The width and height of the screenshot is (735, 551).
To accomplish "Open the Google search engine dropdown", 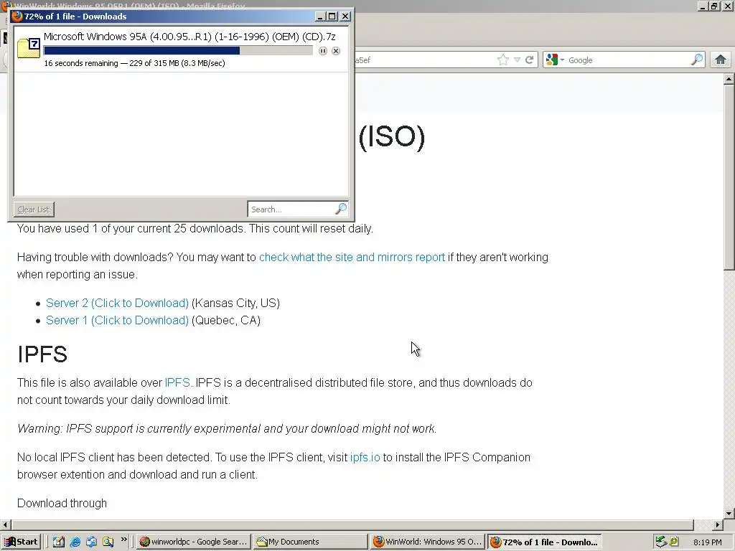I will [555, 60].
